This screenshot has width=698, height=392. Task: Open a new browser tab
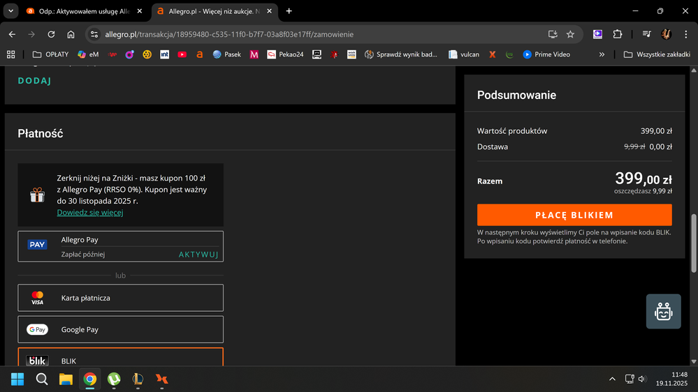click(289, 11)
